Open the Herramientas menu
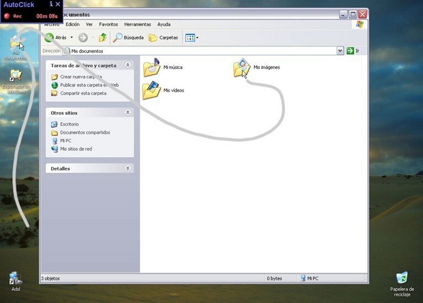This screenshot has height=303, width=423. coord(137,24)
